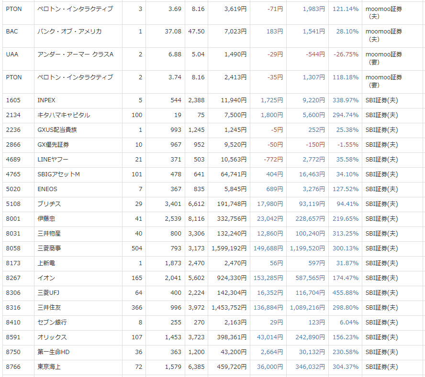
Task: Click PTON purchase price 3.69
Action: (x=175, y=9)
